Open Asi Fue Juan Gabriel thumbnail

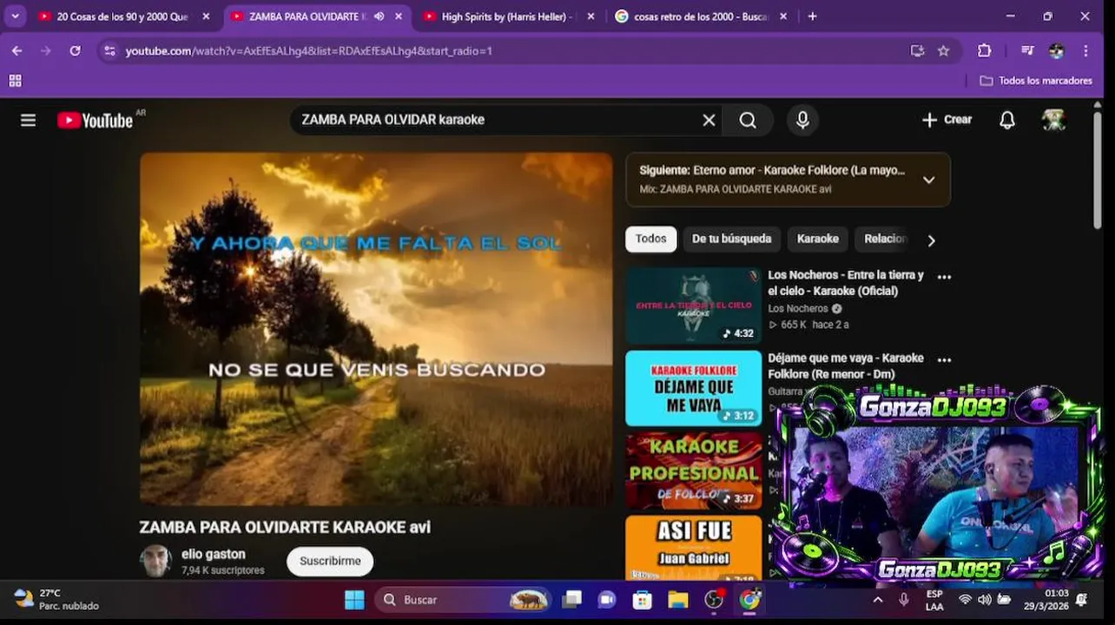click(693, 547)
